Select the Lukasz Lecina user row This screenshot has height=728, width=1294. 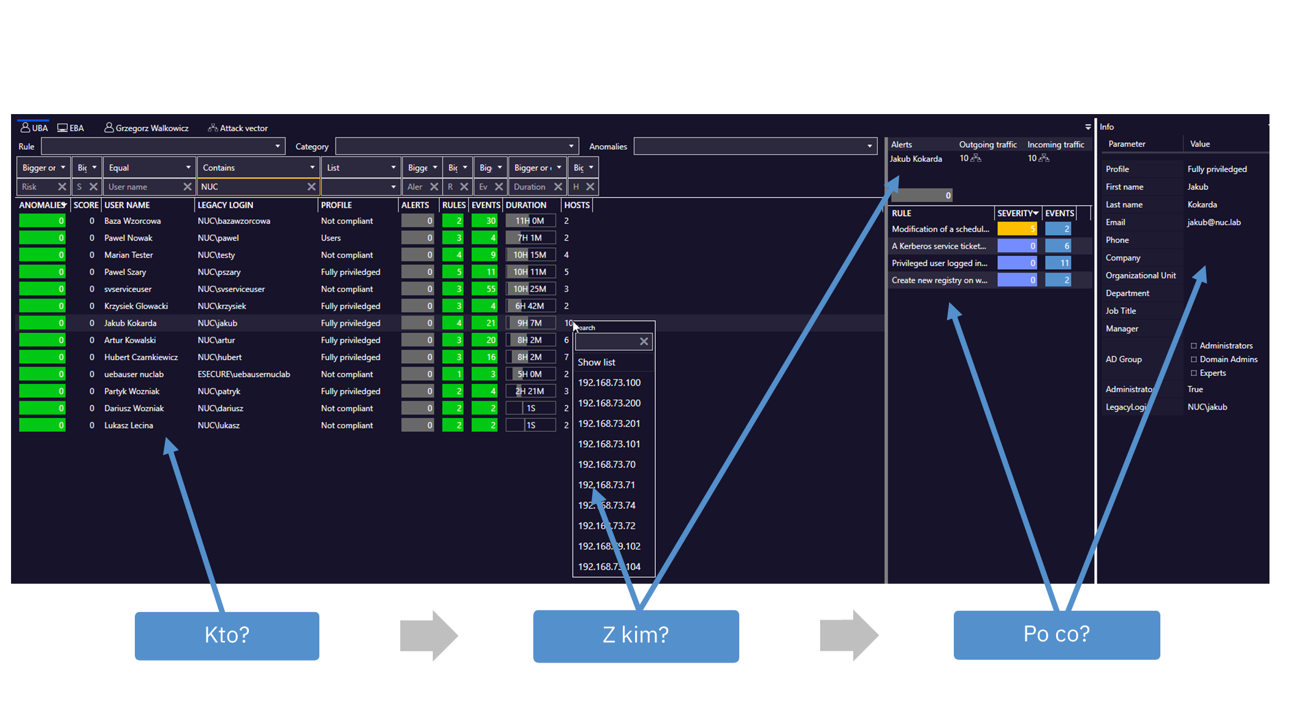449,425
